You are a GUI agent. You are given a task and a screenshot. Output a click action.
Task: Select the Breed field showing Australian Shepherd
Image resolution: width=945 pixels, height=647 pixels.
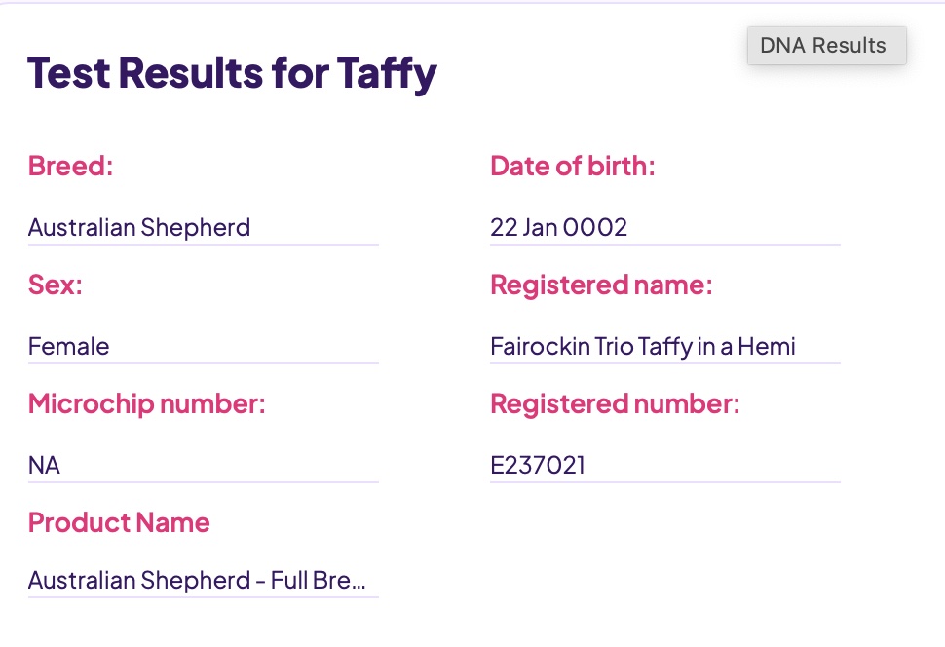click(x=139, y=227)
